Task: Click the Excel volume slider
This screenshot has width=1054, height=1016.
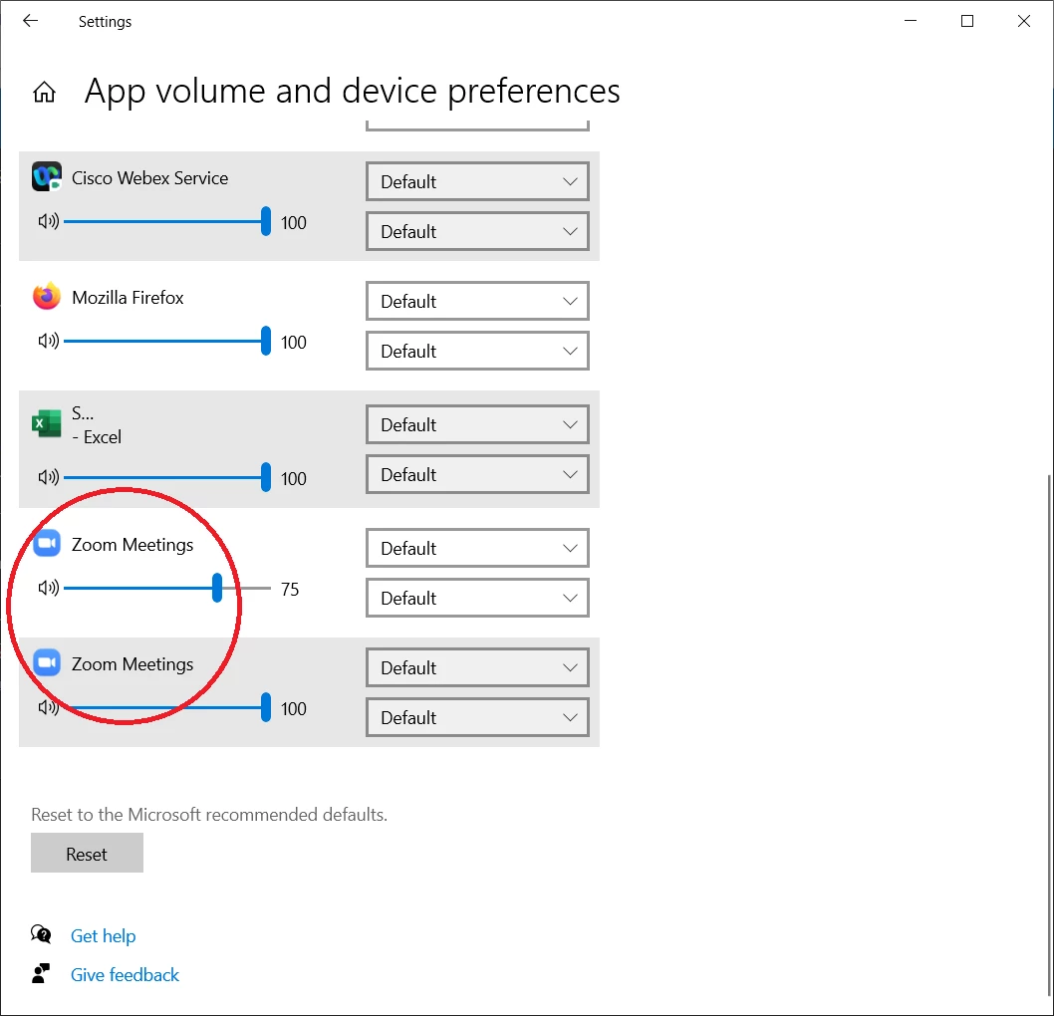Action: click(167, 477)
